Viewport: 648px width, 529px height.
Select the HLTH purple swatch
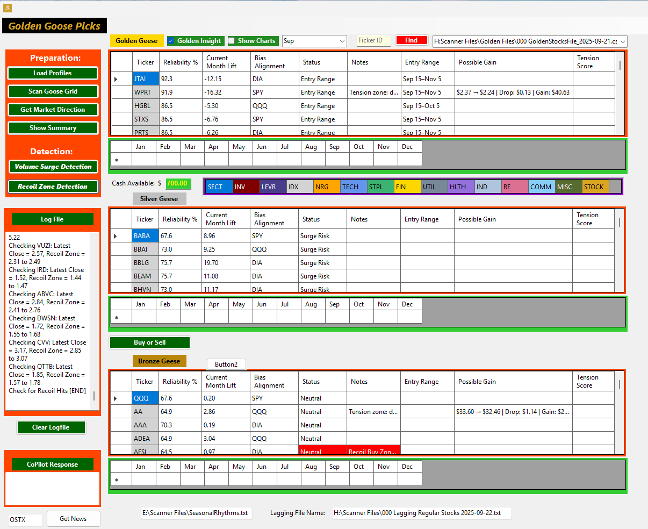[461, 187]
